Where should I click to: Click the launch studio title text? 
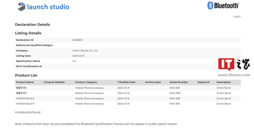(48, 7)
